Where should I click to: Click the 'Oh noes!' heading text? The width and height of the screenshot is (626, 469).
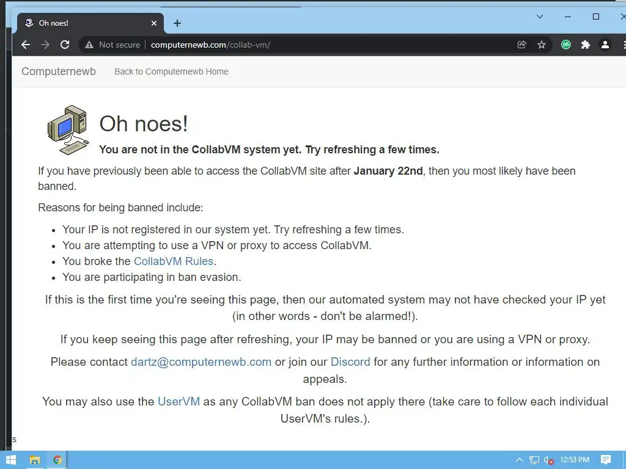(x=144, y=123)
